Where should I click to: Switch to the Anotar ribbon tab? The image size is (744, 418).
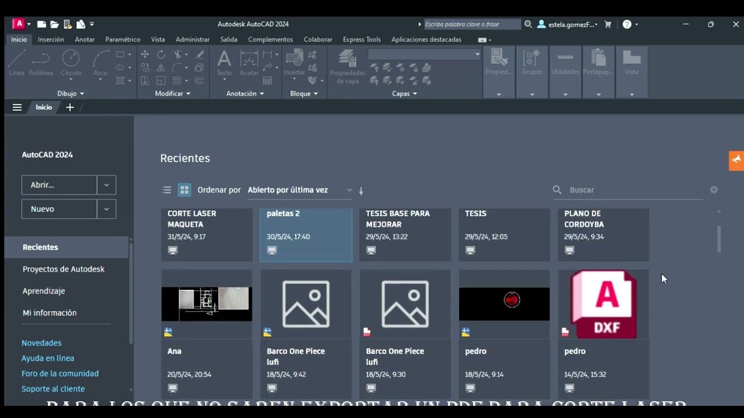point(85,39)
